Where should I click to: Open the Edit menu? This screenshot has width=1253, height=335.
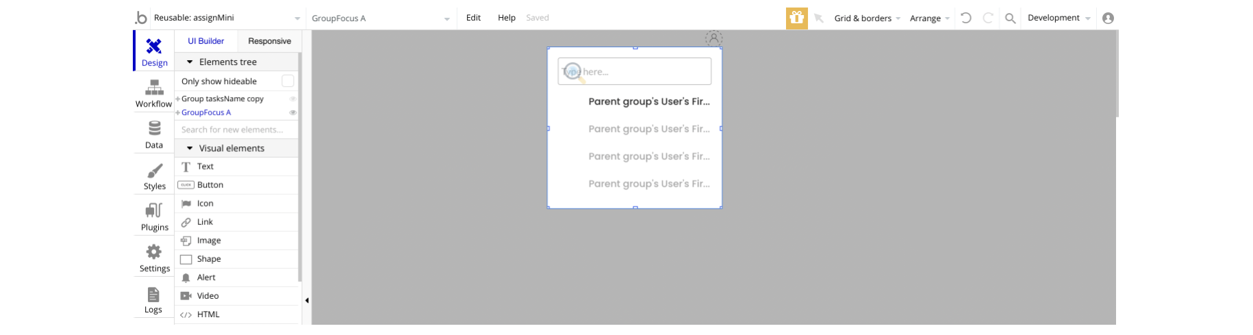pyautogui.click(x=473, y=18)
